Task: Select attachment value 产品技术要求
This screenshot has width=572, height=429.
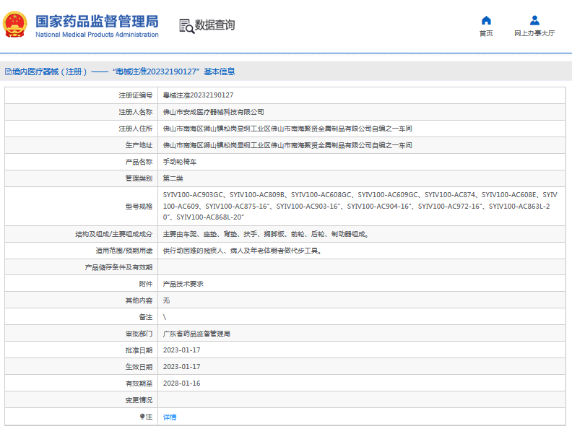Action: (x=183, y=284)
